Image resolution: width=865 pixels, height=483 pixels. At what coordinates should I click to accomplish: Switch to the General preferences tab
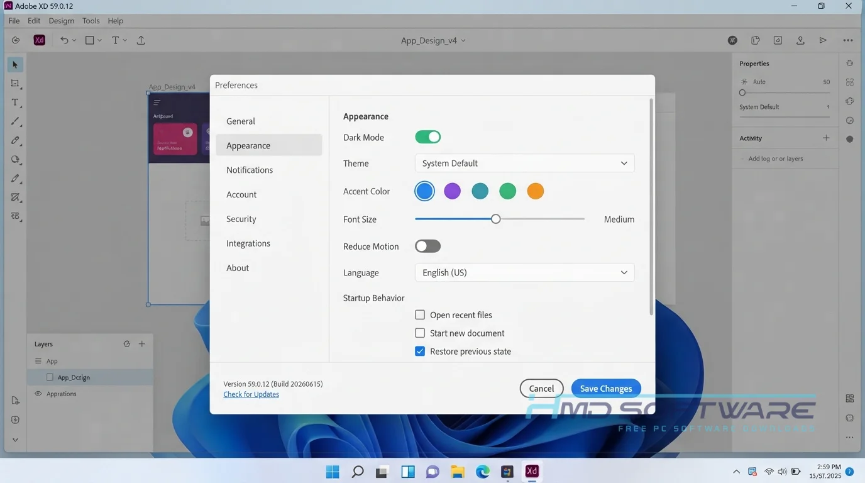[x=269, y=121]
